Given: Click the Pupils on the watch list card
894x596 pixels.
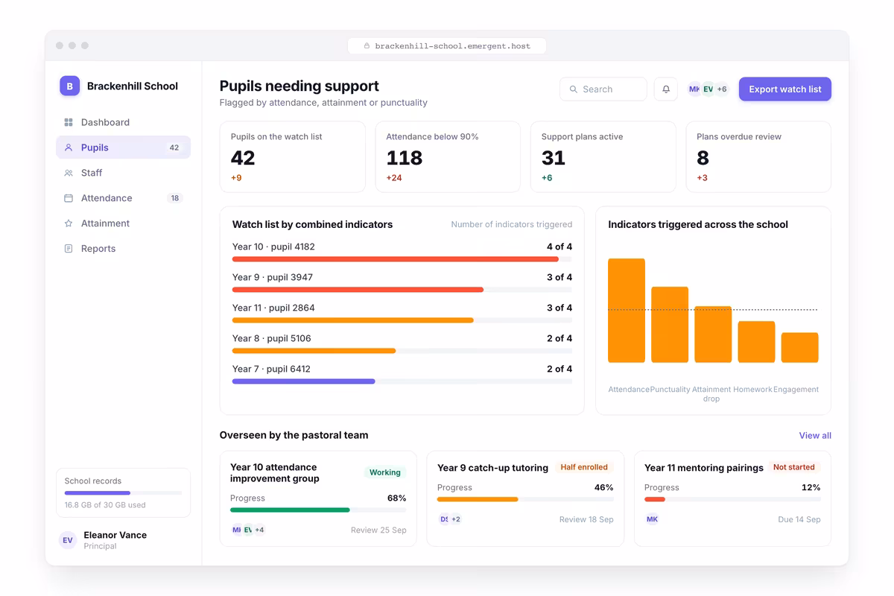Looking at the screenshot, I should click(293, 157).
